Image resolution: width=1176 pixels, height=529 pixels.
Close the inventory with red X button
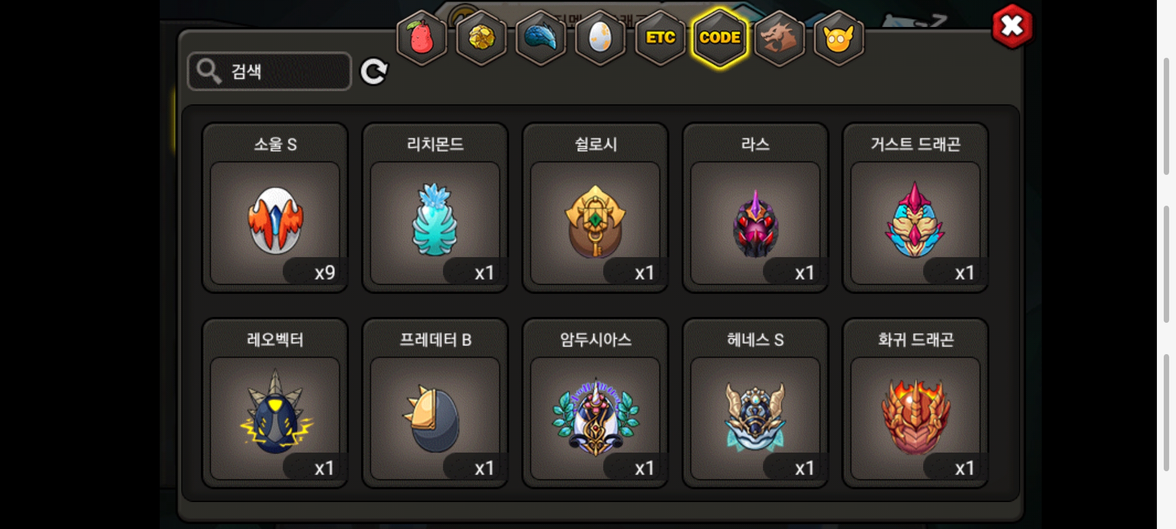point(1012,26)
